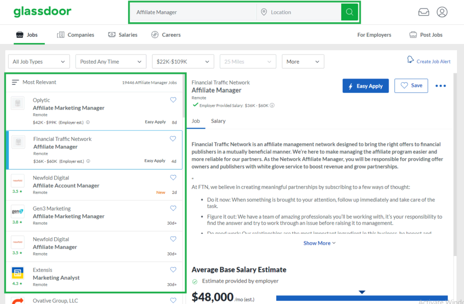
Task: Click the Location input field
Action: click(299, 12)
